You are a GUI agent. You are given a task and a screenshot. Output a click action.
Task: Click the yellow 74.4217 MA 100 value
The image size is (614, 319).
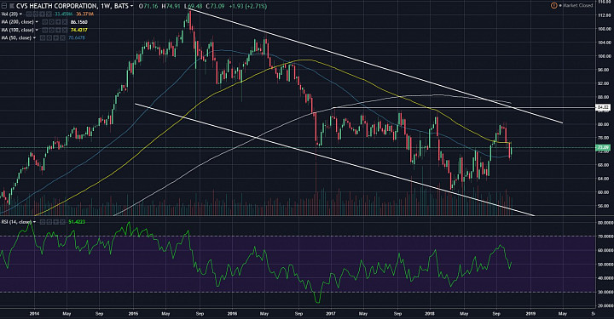coord(78,30)
